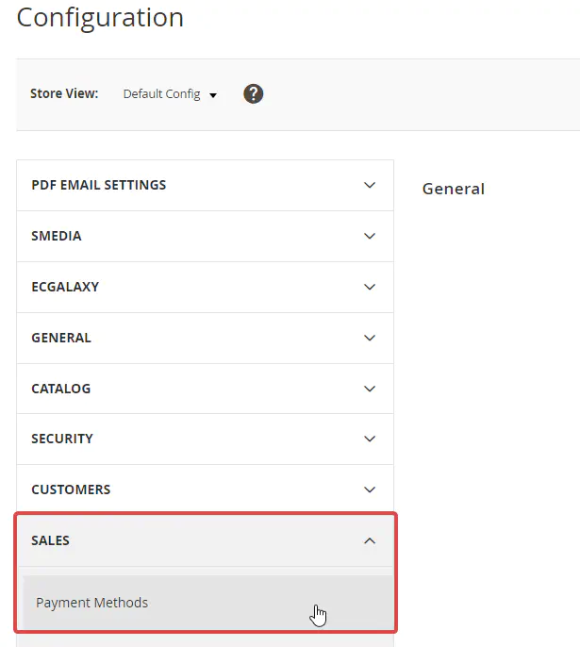Click the SALES section header label

tap(50, 540)
